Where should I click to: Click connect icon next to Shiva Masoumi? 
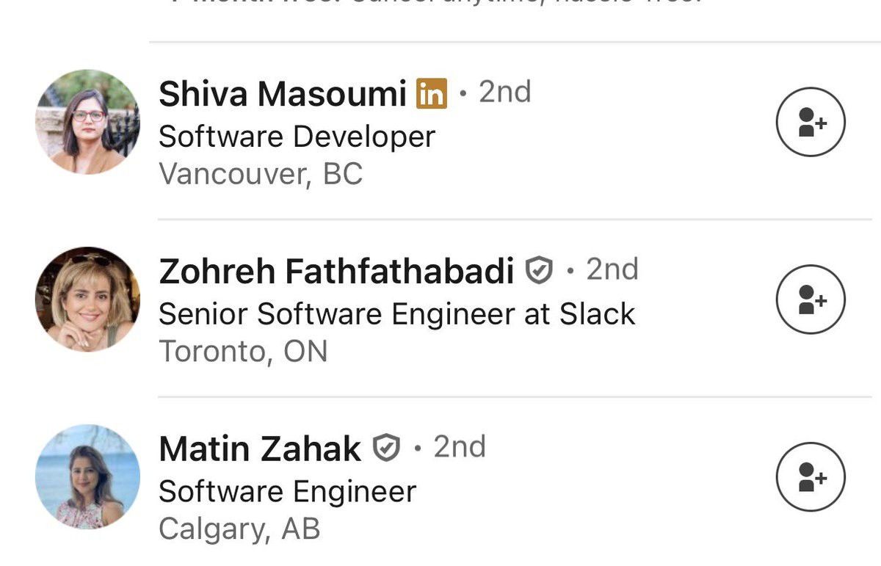coord(811,123)
